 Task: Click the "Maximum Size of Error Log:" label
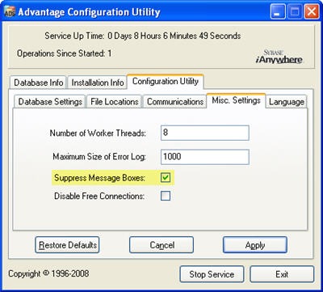[99, 157]
